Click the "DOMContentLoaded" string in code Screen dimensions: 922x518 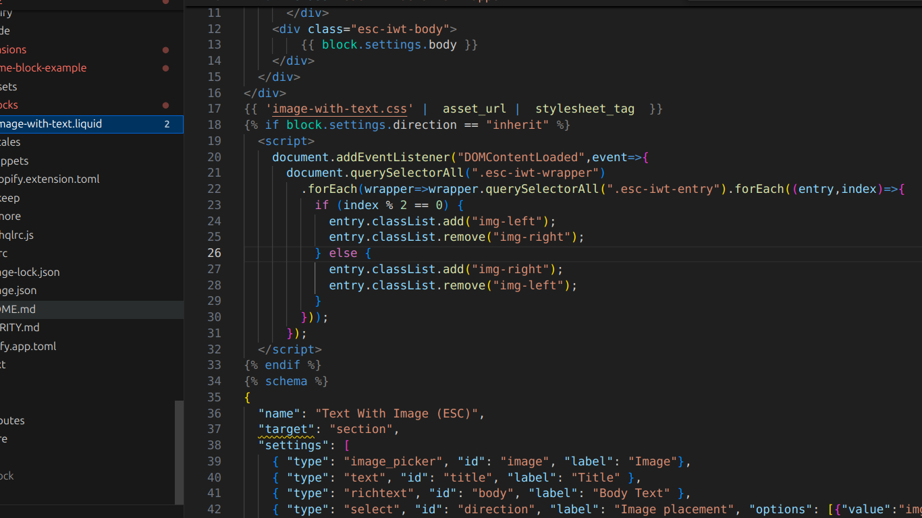(x=520, y=158)
